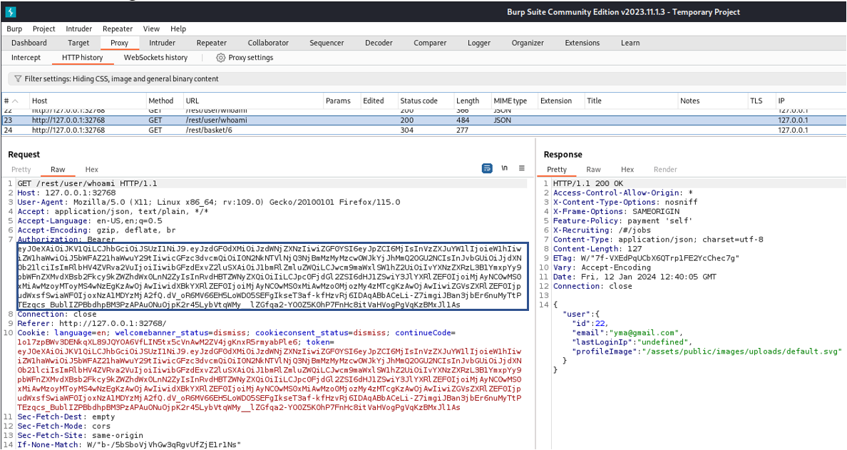This screenshot has width=847, height=450.
Task: Open the filter settings bar
Action: tap(427, 79)
